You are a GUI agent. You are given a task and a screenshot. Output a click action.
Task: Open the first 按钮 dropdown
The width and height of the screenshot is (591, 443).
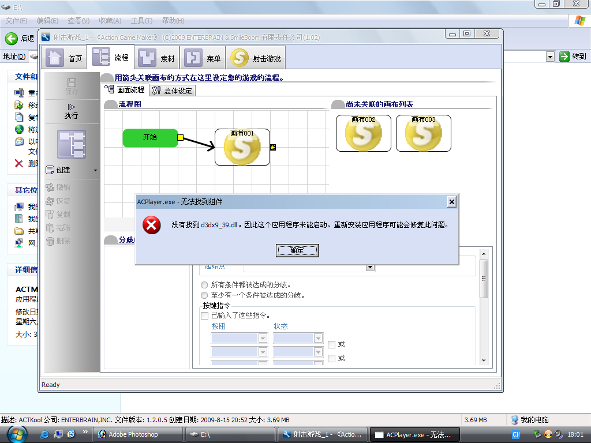point(263,338)
